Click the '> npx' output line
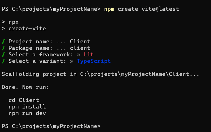The height and width of the screenshot is (132, 211). point(10,22)
